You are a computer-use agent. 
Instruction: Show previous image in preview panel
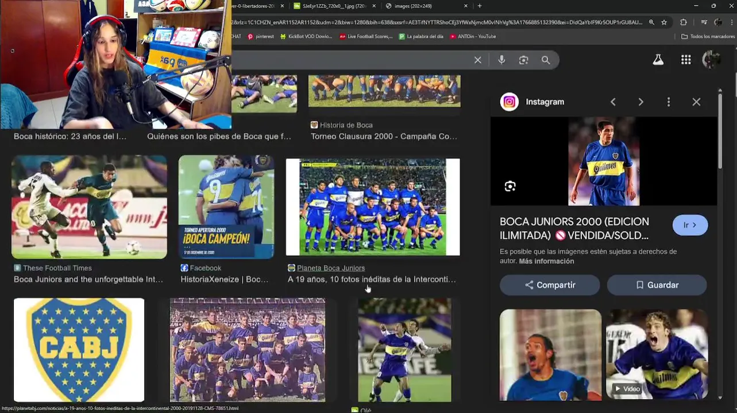coord(613,102)
